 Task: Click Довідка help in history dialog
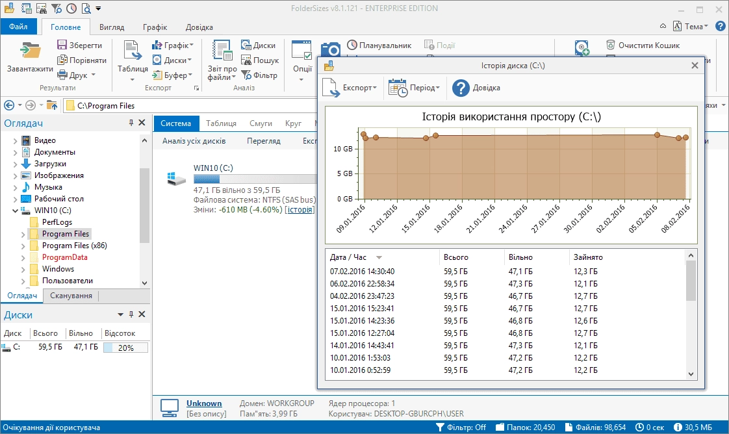pyautogui.click(x=476, y=87)
